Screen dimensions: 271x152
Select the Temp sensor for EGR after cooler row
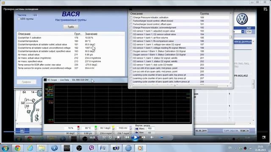coord(71,65)
